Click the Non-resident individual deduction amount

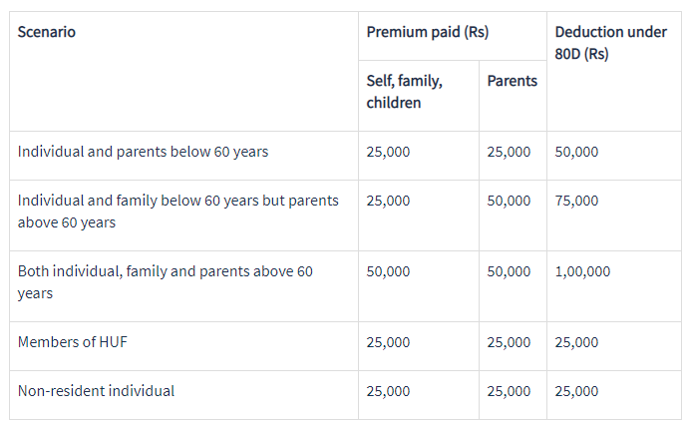[576, 391]
